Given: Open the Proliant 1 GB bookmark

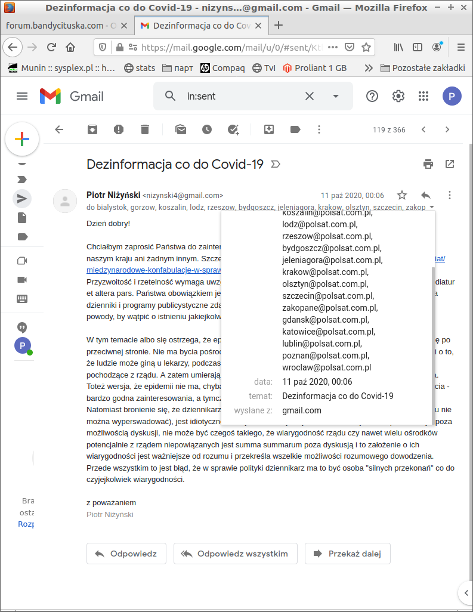Looking at the screenshot, I should click(314, 68).
